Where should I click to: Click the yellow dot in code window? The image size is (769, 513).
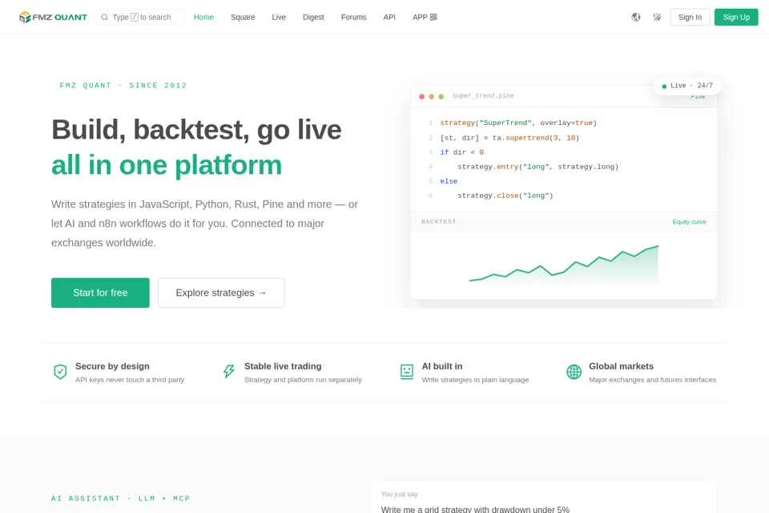(x=432, y=97)
